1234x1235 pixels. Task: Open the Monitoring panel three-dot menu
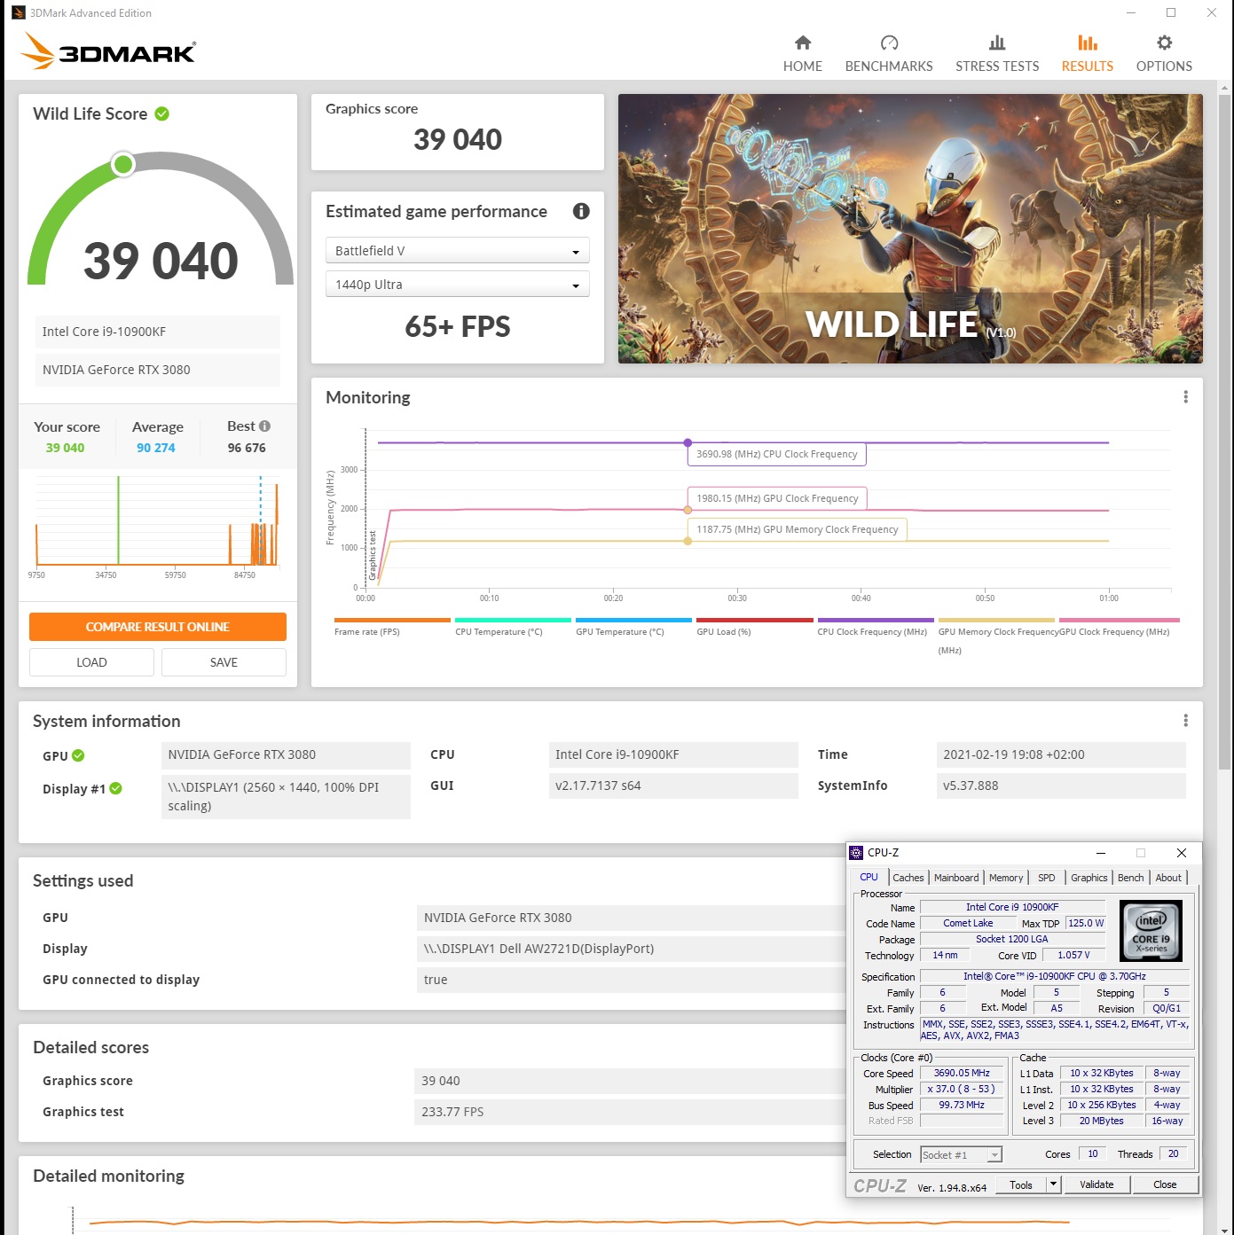[x=1185, y=397]
